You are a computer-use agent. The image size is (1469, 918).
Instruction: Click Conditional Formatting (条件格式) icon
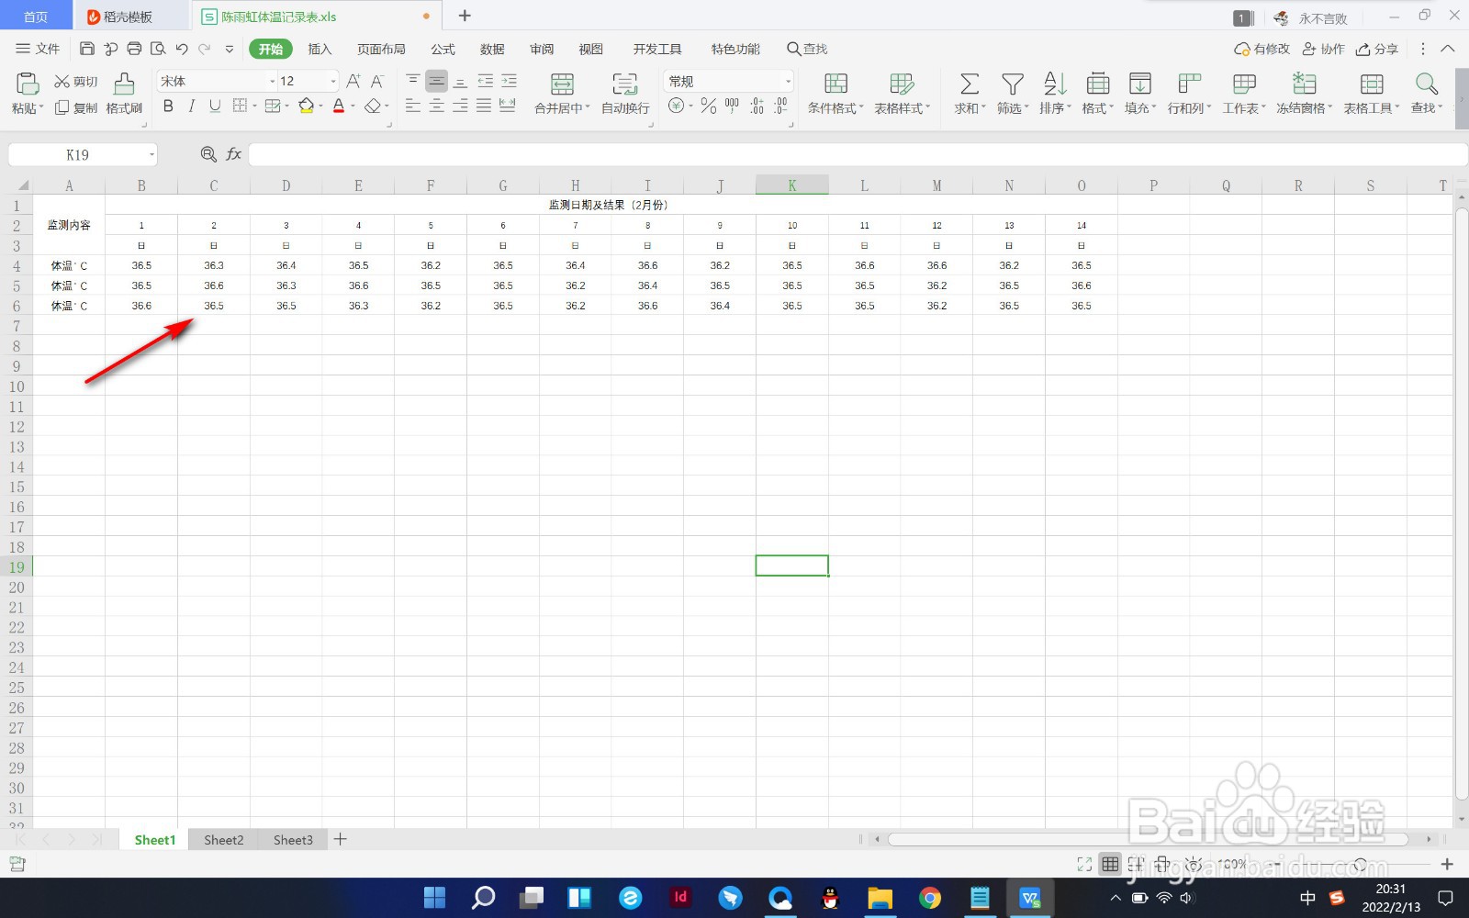[x=835, y=84]
